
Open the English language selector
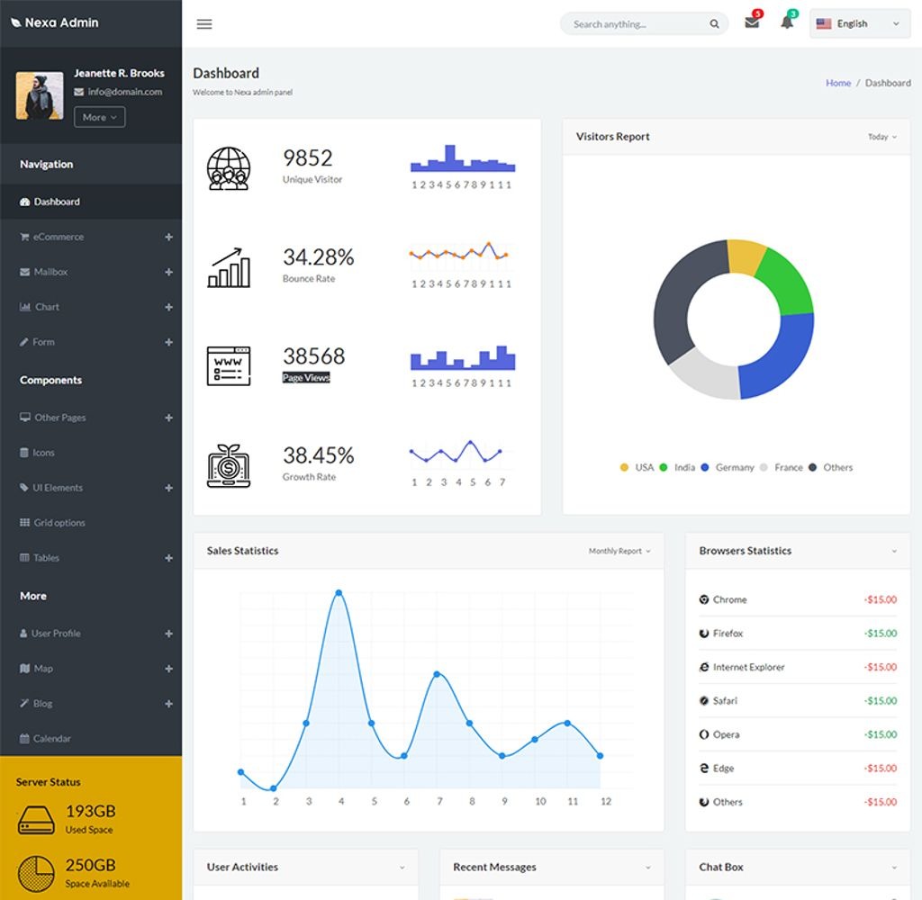857,23
